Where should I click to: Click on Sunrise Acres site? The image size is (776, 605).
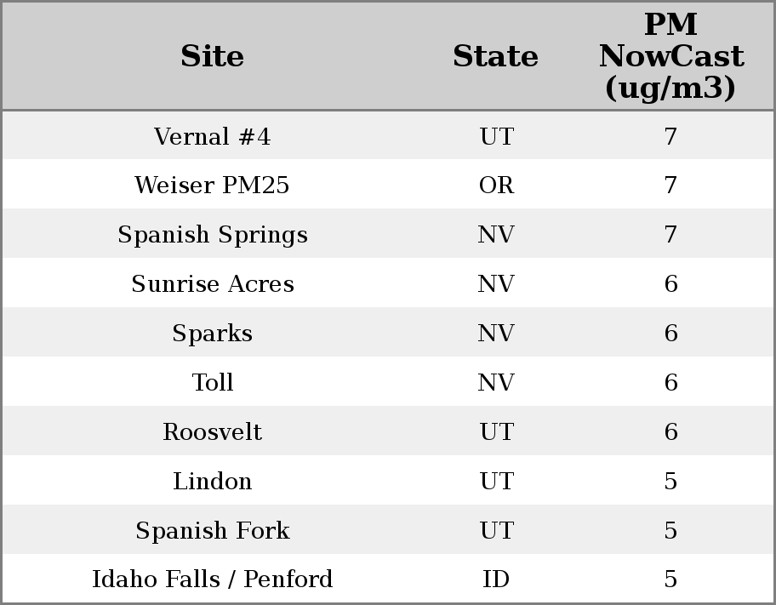click(x=212, y=284)
